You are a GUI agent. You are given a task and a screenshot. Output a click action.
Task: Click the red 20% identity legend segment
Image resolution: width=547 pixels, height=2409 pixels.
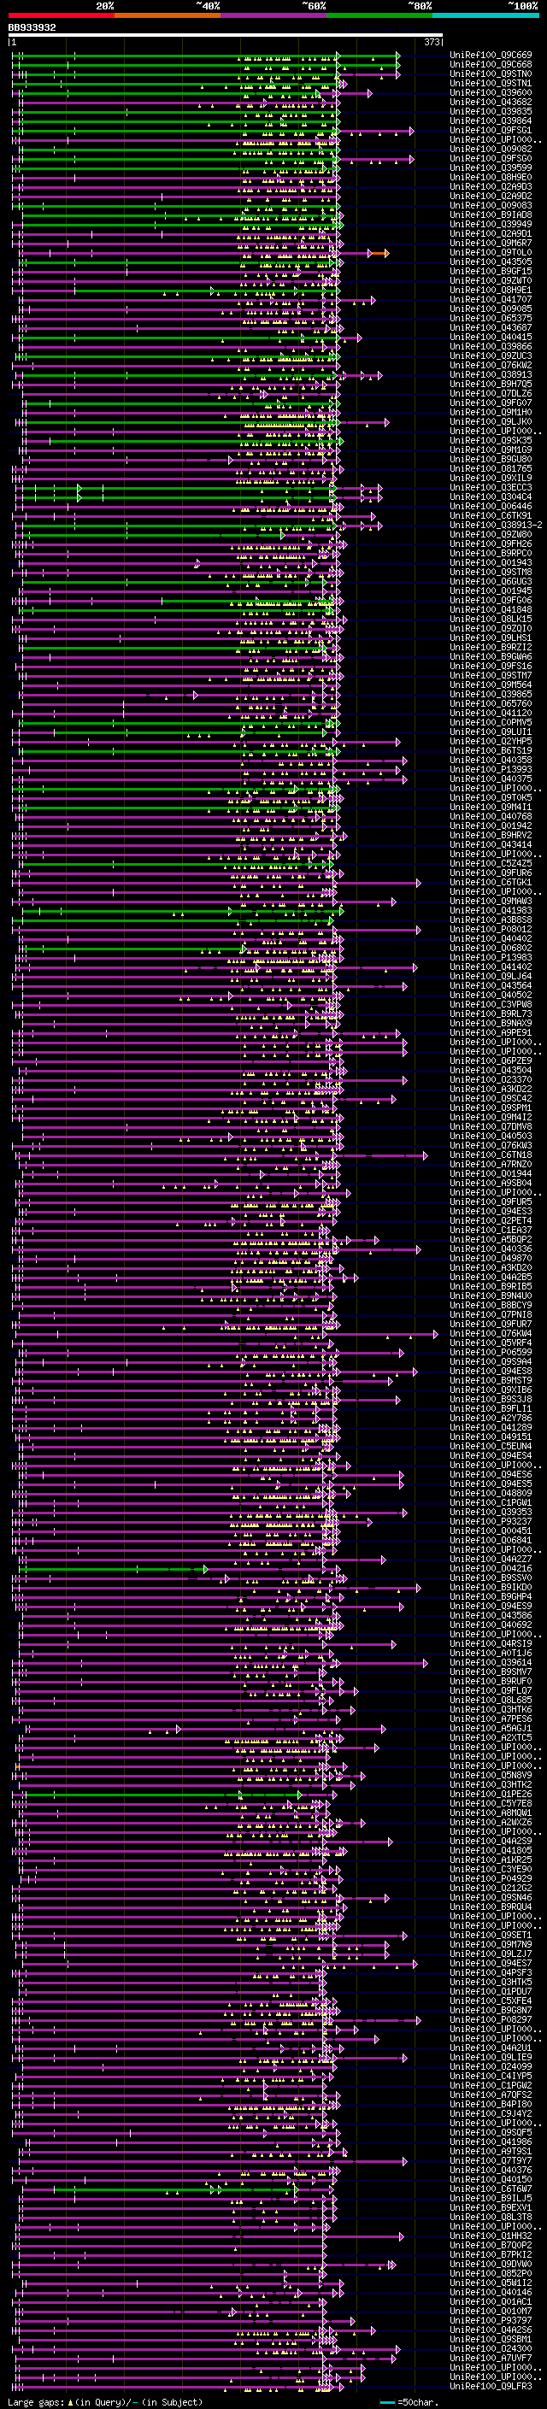pos(62,15)
